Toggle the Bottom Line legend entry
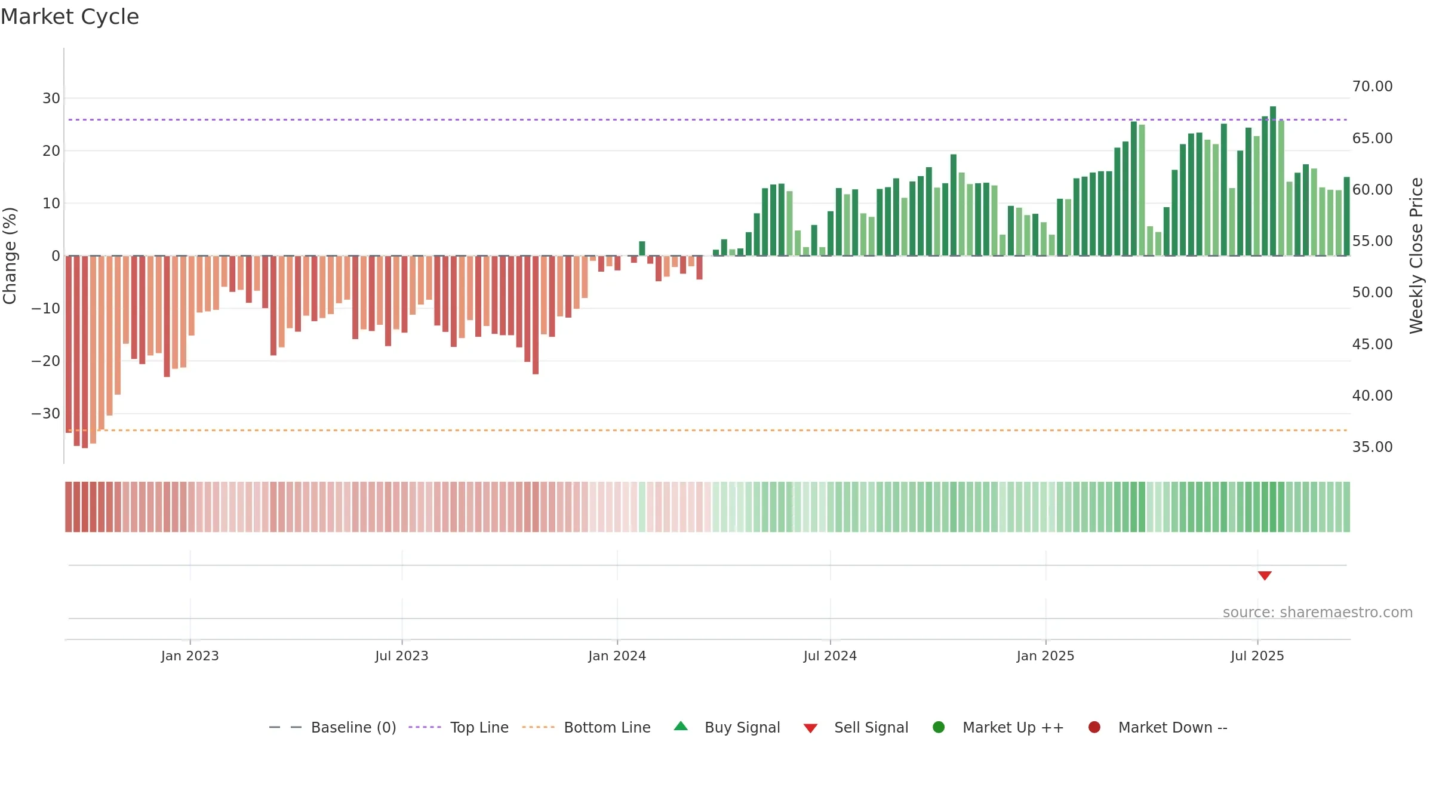This screenshot has height=806, width=1433. pyautogui.click(x=586, y=727)
